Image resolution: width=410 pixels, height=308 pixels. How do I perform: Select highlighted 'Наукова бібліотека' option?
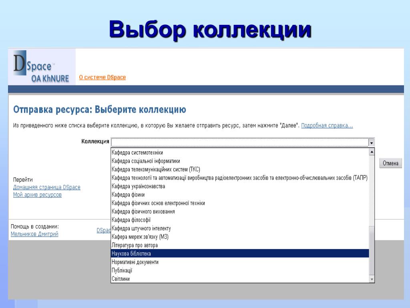coord(240,253)
